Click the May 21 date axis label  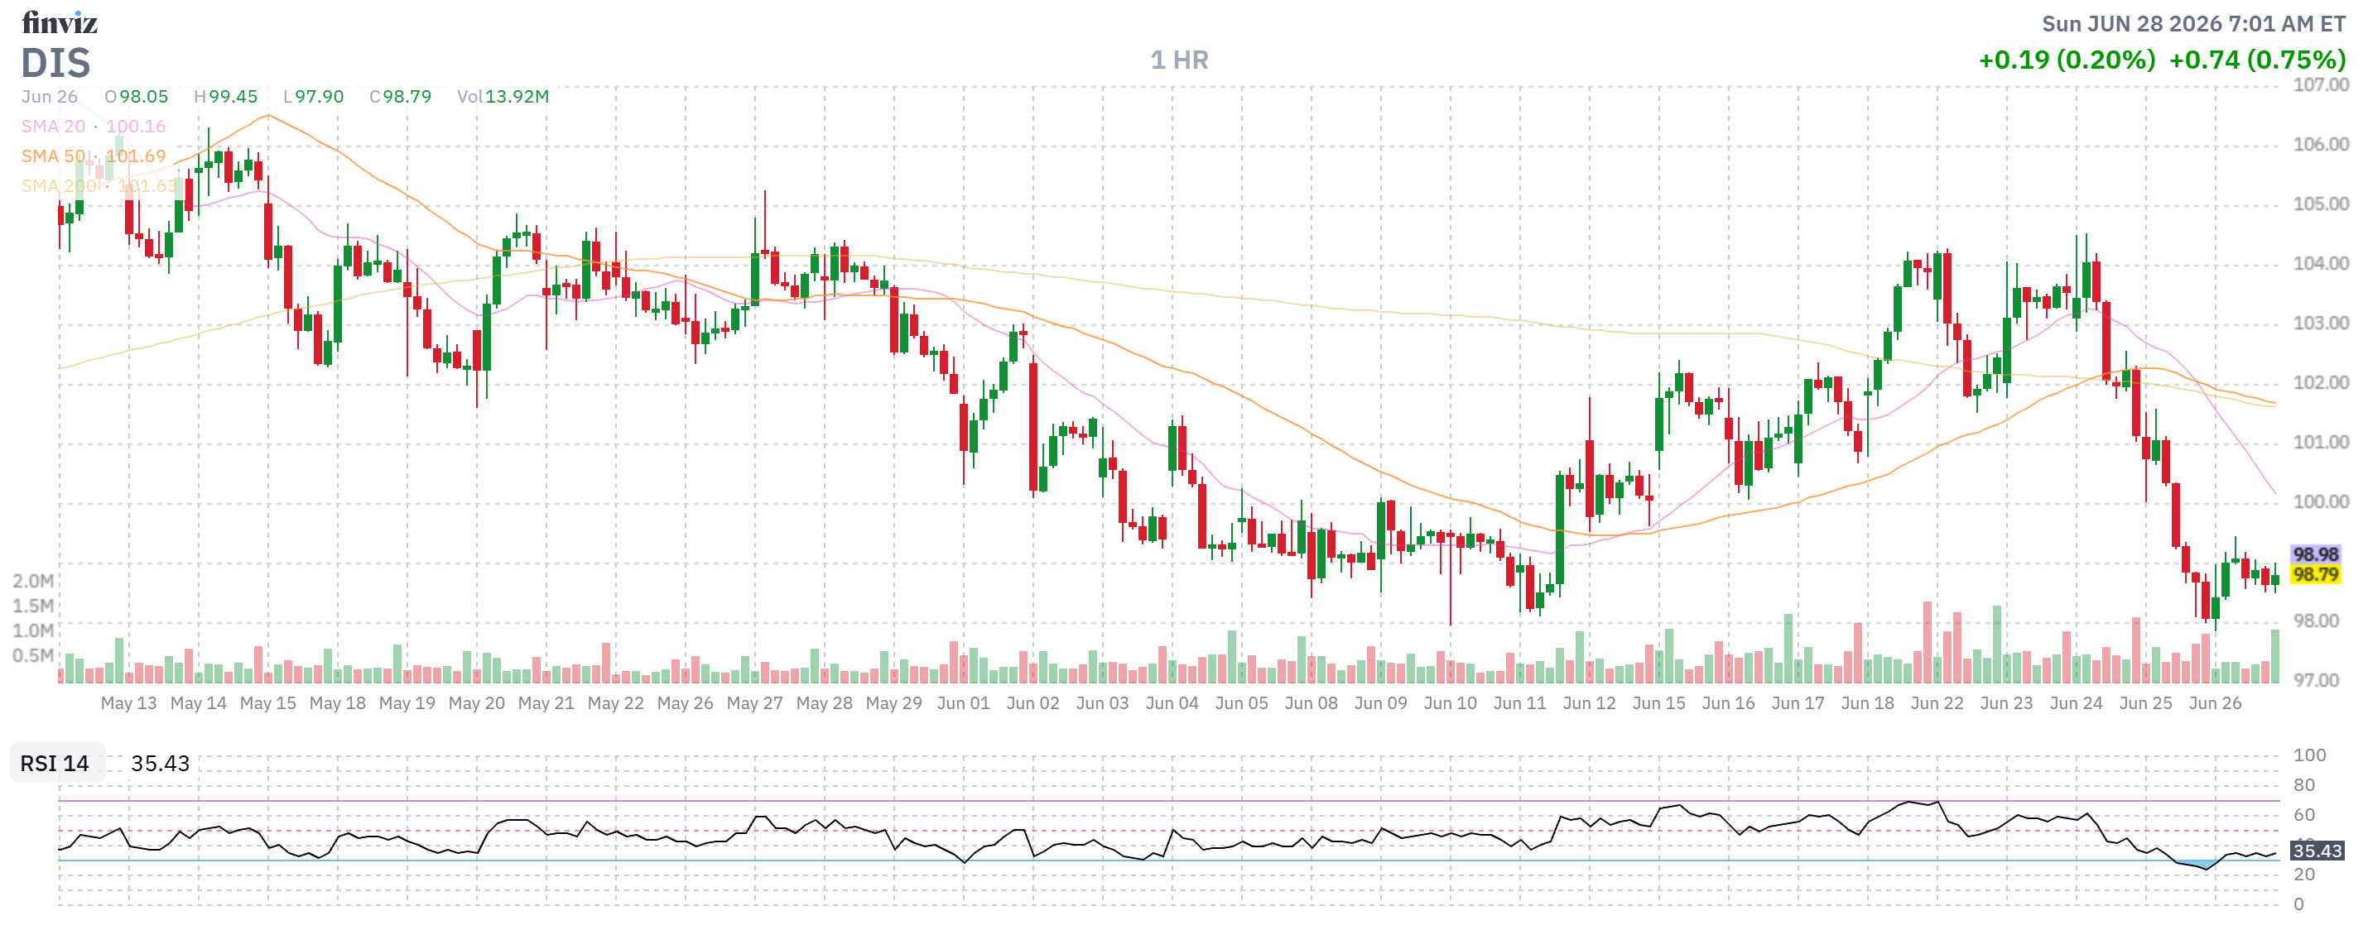click(546, 704)
